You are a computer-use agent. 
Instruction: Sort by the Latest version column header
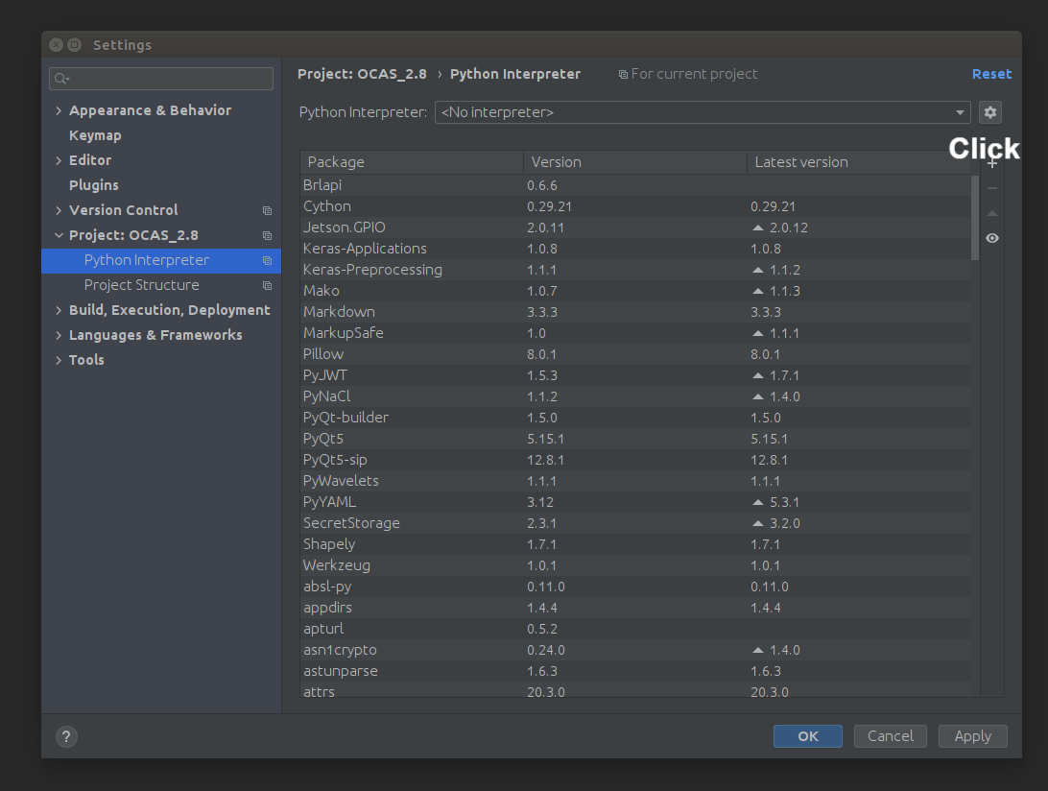[x=858, y=162]
